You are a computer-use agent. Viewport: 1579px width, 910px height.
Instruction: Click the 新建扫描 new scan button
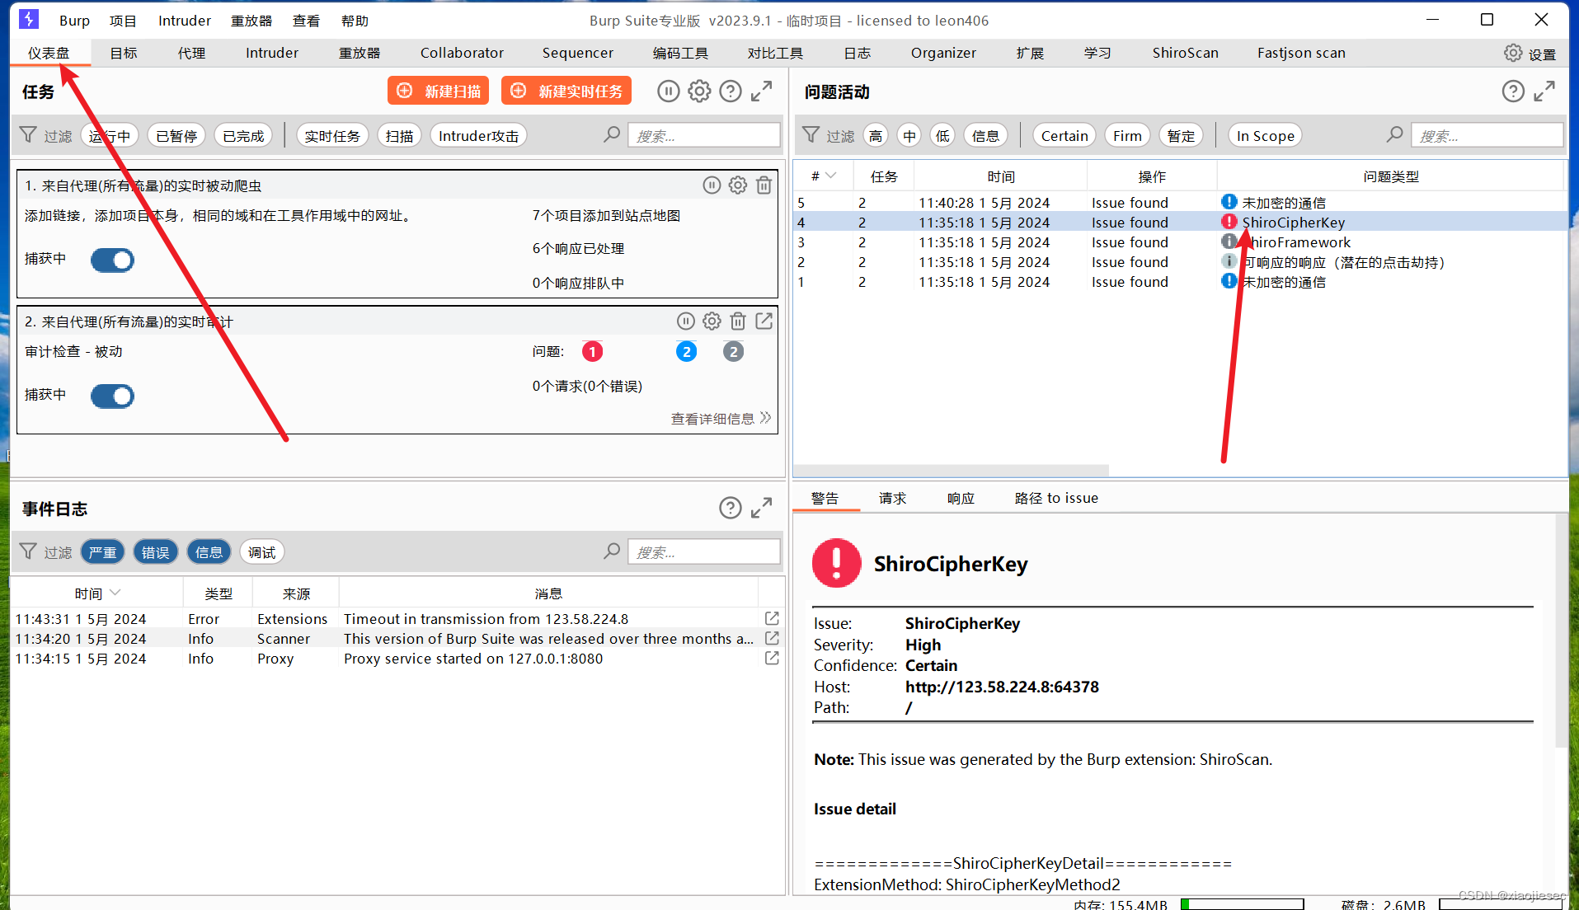coord(439,91)
